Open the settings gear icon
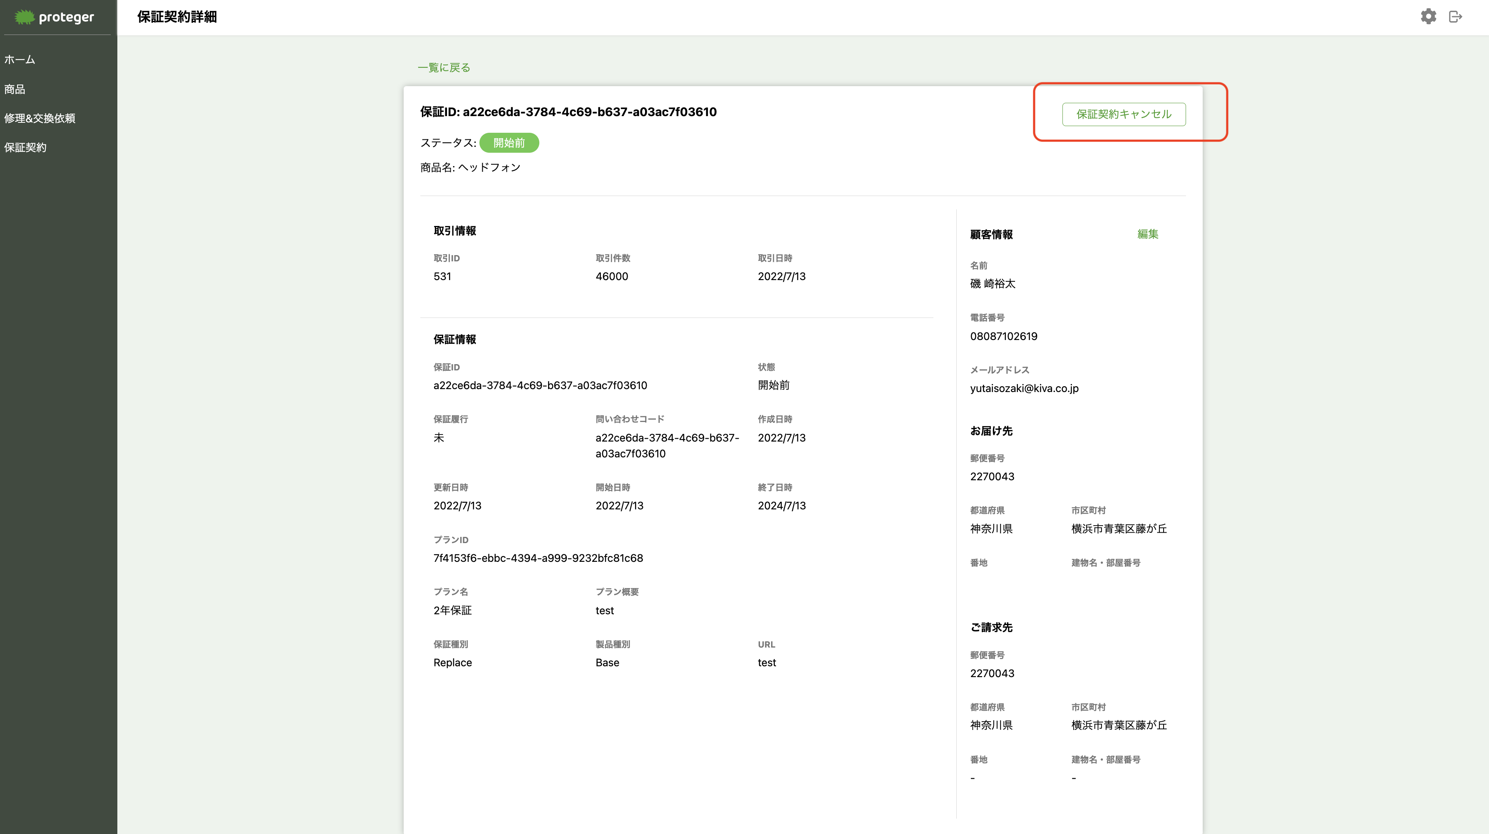The width and height of the screenshot is (1489, 834). pyautogui.click(x=1428, y=16)
